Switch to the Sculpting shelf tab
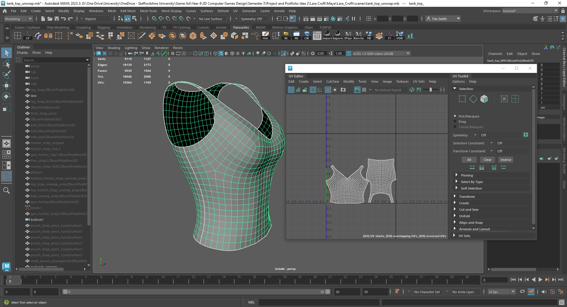This screenshot has width=567, height=307. pos(83,27)
